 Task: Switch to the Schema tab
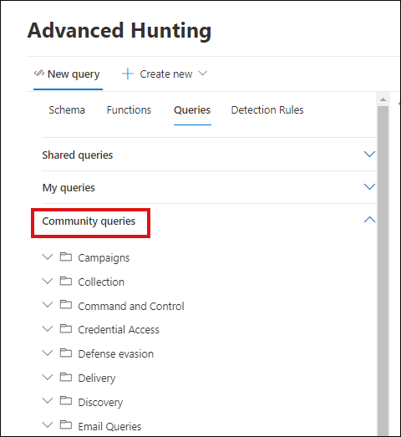(x=67, y=110)
